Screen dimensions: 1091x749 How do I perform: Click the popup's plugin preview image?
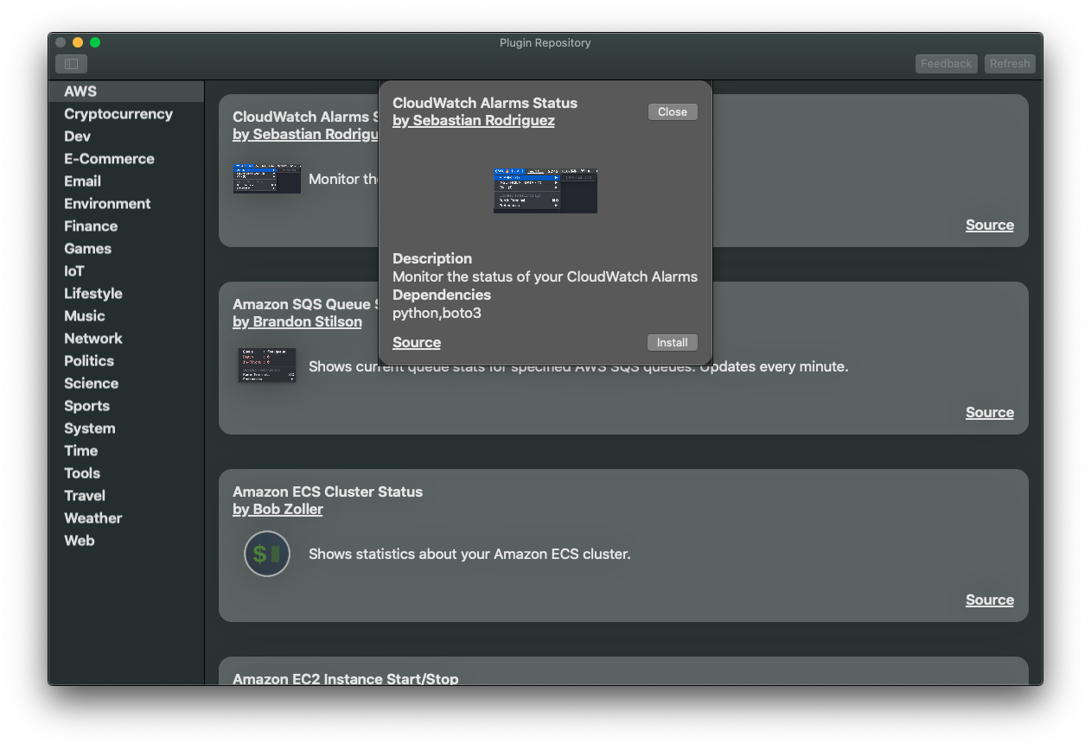coord(545,190)
